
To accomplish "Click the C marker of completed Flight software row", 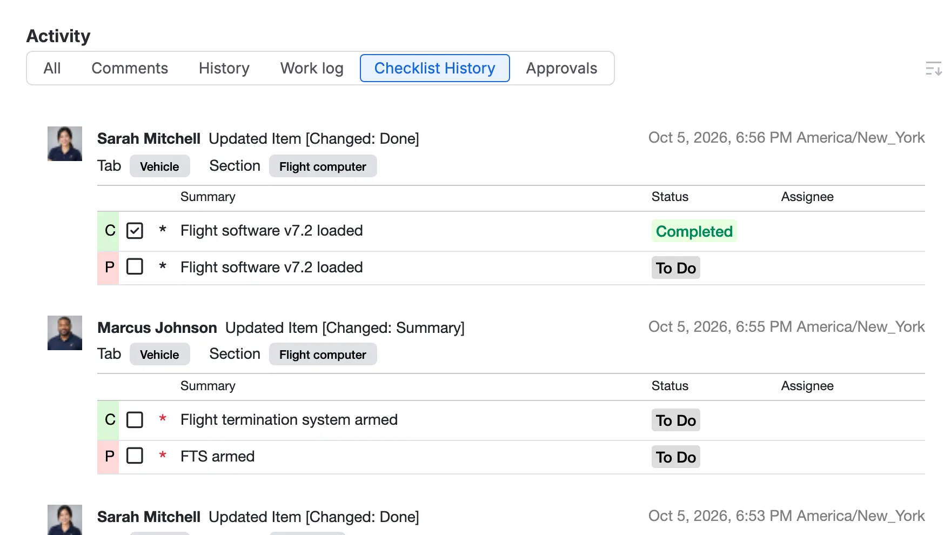I will (108, 231).
